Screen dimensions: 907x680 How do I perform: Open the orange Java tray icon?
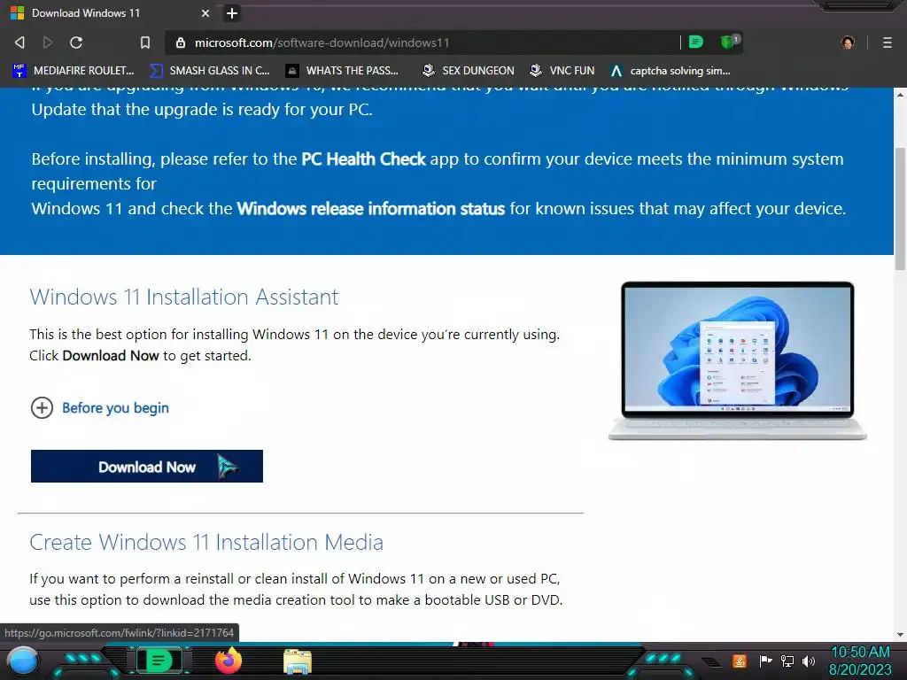[740, 661]
